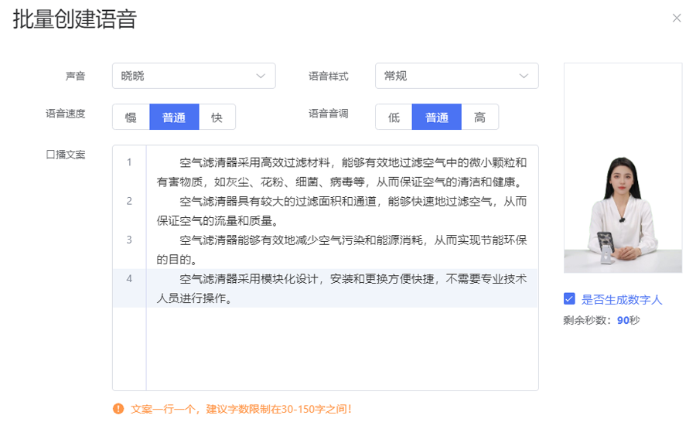The width and height of the screenshot is (696, 422).
Task: Click the orange warning icon beside the hint
Action: (x=118, y=409)
